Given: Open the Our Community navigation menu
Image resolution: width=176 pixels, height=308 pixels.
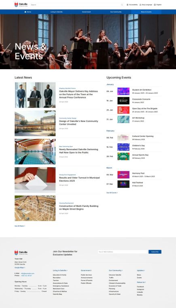Looking at the screenshot, I should coord(116,12).
